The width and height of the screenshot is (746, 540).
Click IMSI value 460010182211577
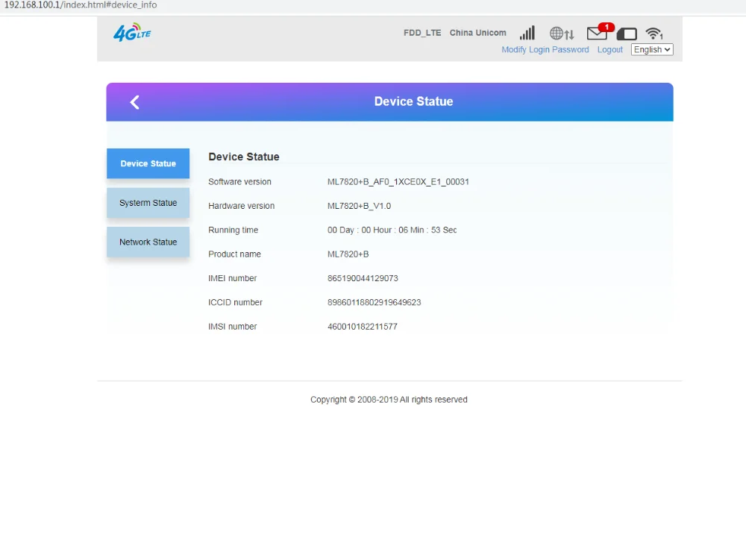click(x=362, y=327)
